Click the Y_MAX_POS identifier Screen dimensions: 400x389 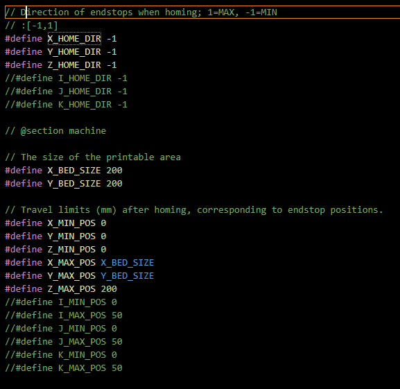coord(71,276)
